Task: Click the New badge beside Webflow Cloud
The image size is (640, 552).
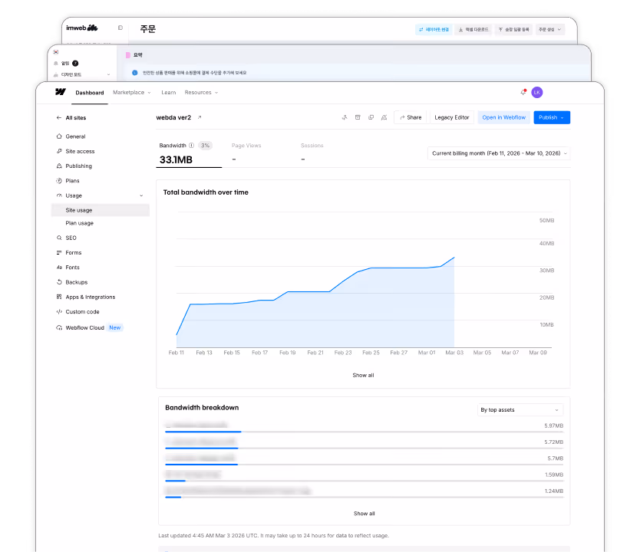Action: pyautogui.click(x=114, y=328)
